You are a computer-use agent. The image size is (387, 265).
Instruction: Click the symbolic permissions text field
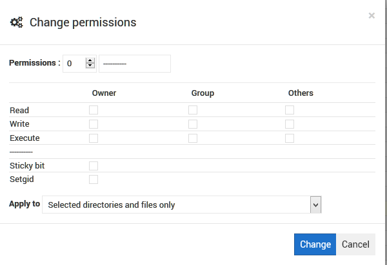pos(135,64)
